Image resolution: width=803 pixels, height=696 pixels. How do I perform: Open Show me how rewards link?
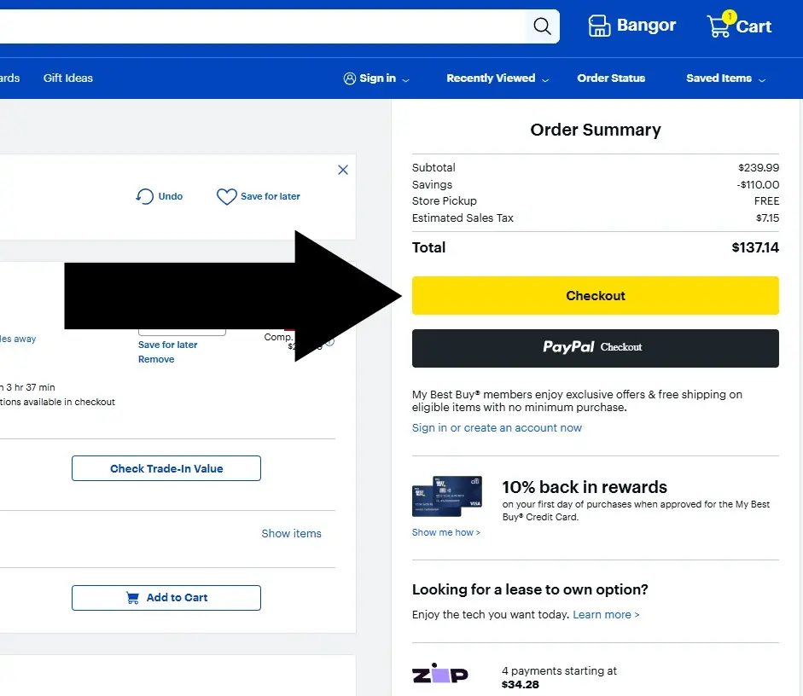point(446,532)
